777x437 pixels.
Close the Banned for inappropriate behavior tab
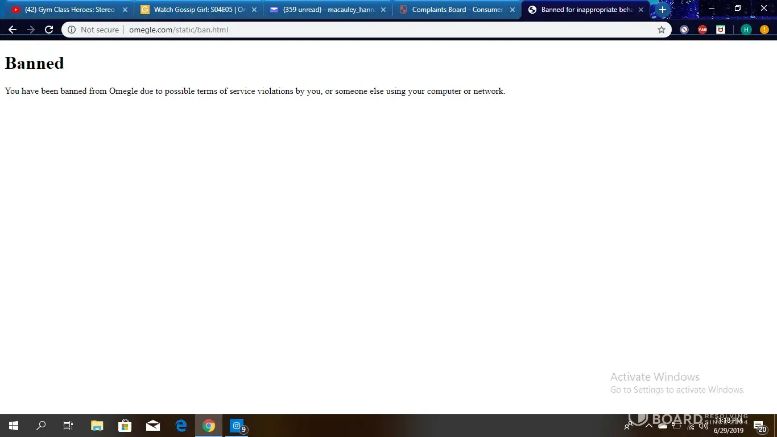641,10
